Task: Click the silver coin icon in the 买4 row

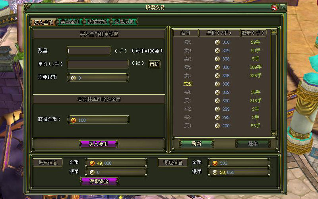Action: (x=217, y=126)
